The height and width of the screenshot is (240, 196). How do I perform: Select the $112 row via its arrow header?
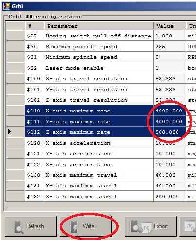click(x=15, y=132)
